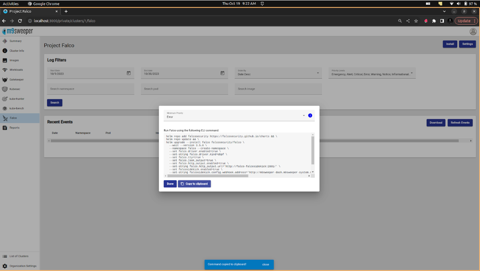Click the blue info icon beside Minimum Priority
Image resolution: width=480 pixels, height=271 pixels.
[x=310, y=115]
